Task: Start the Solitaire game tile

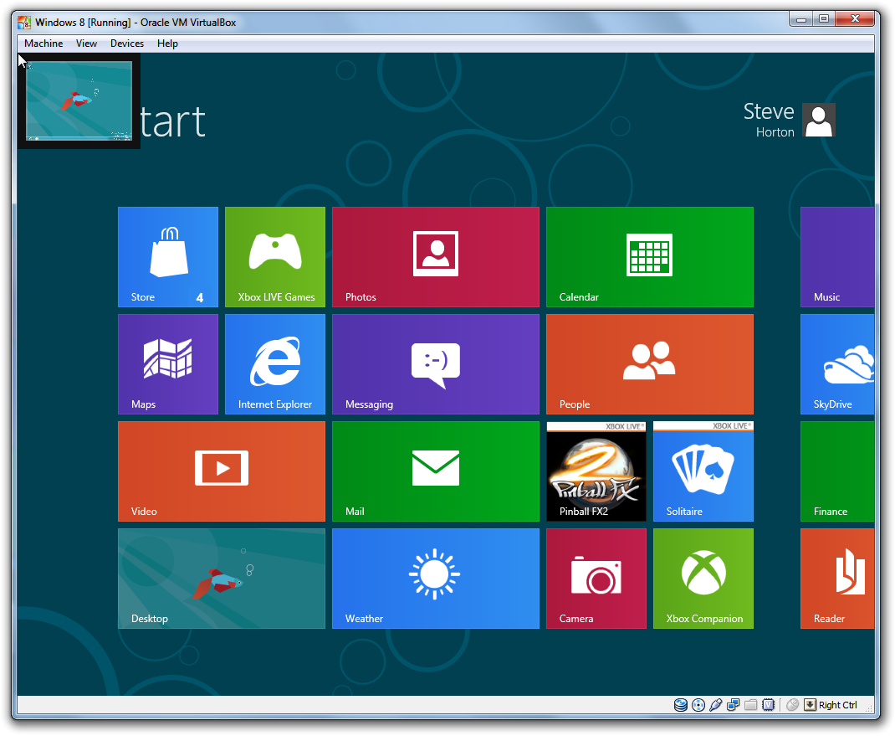Action: [703, 471]
